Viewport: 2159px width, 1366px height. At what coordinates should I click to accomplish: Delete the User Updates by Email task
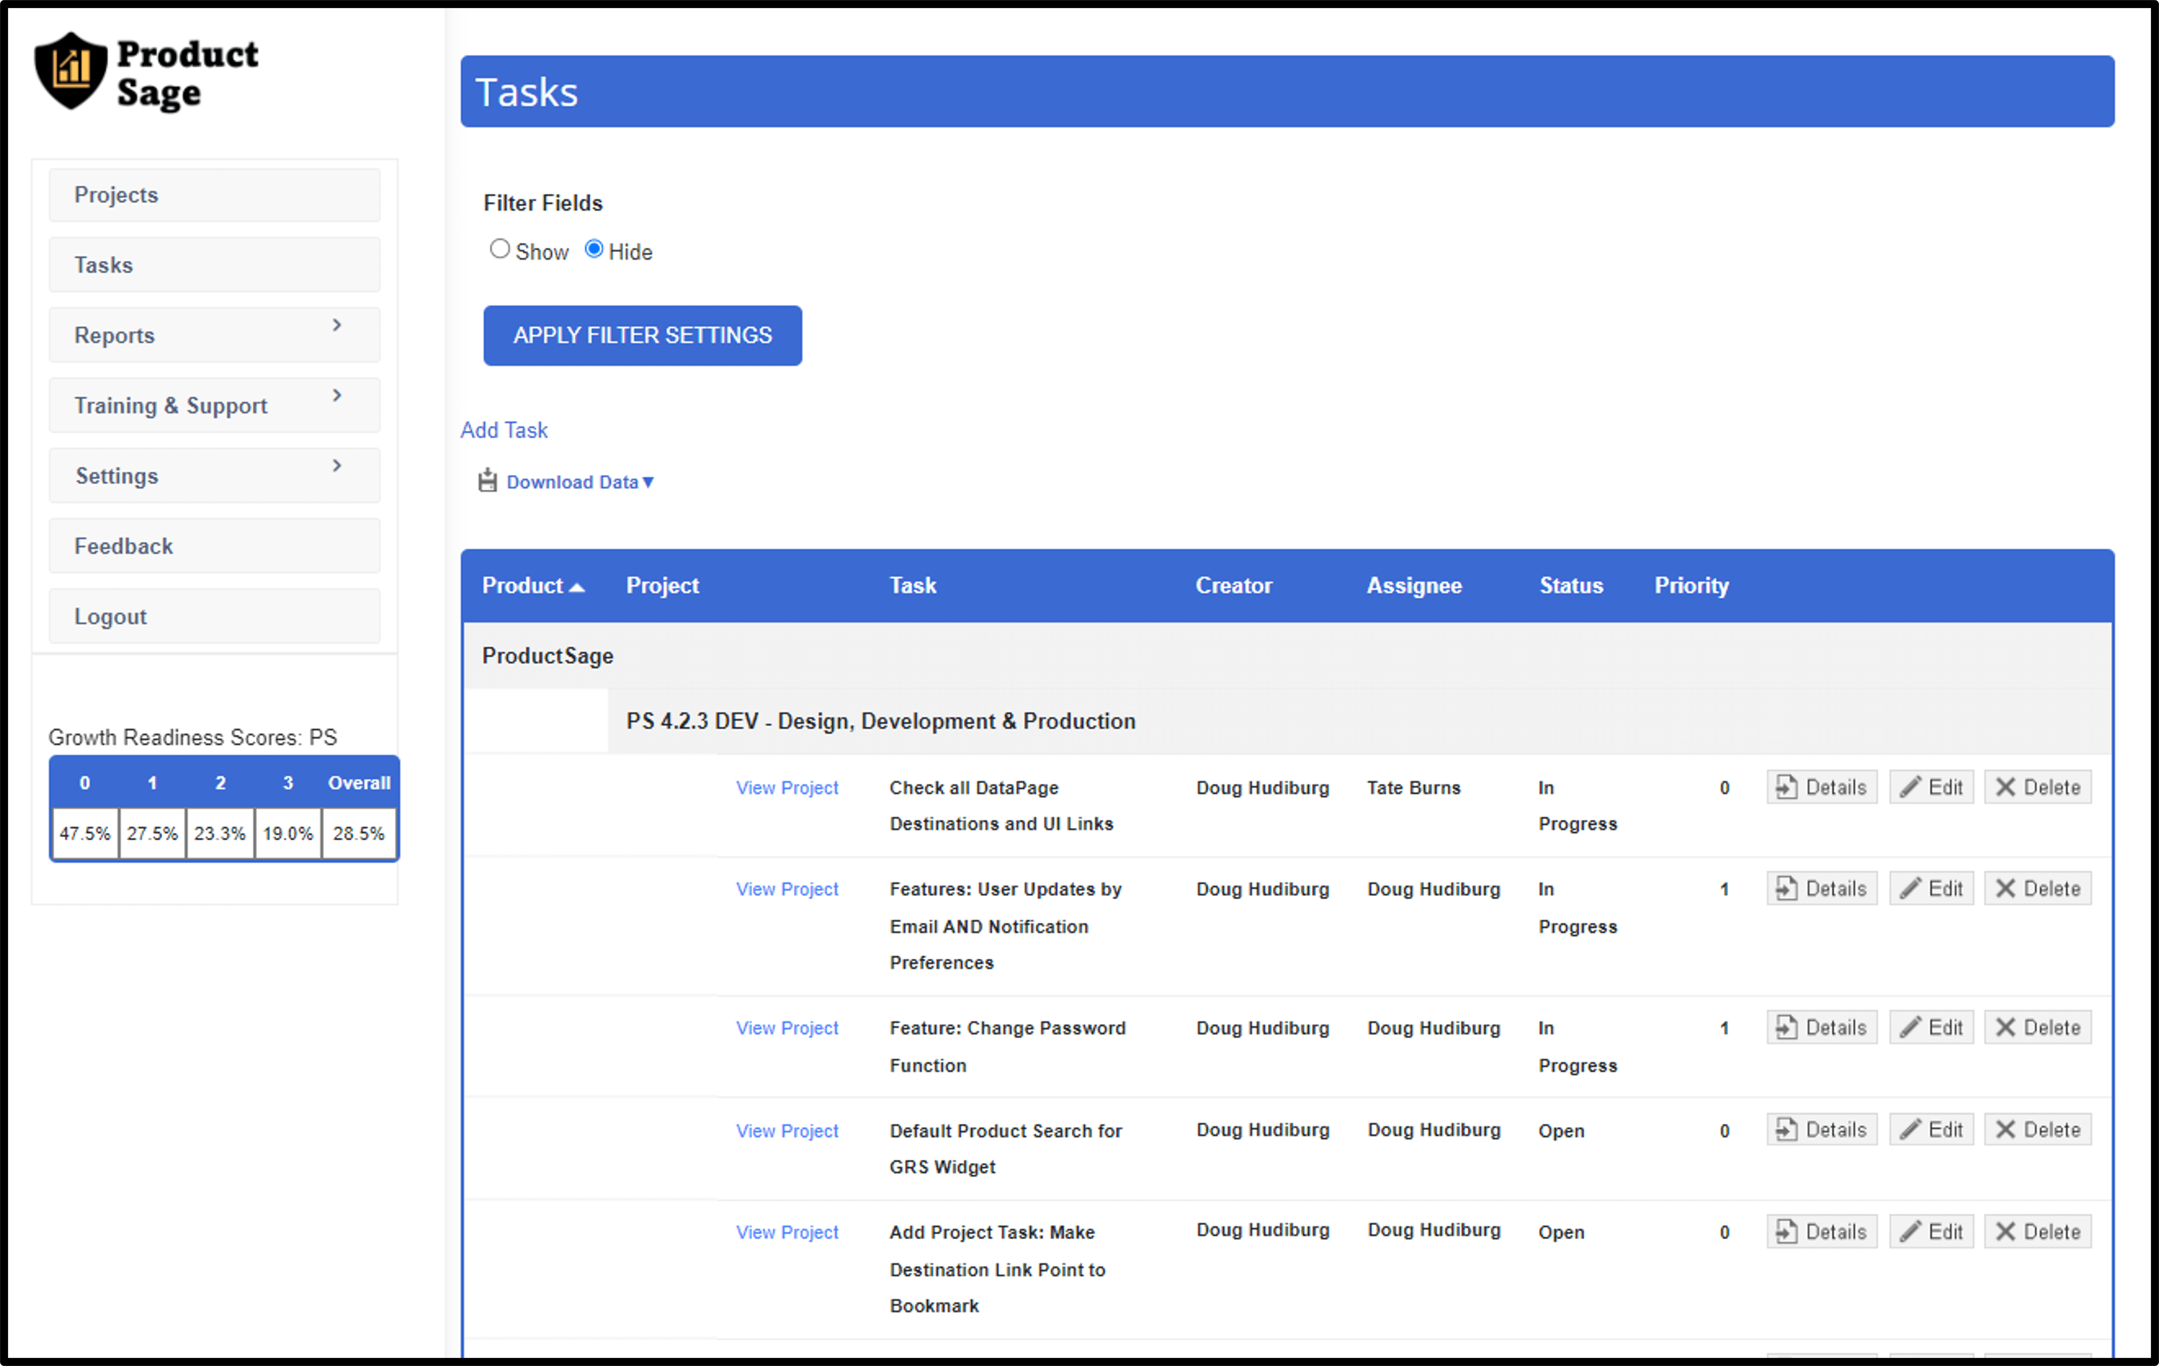(2038, 888)
